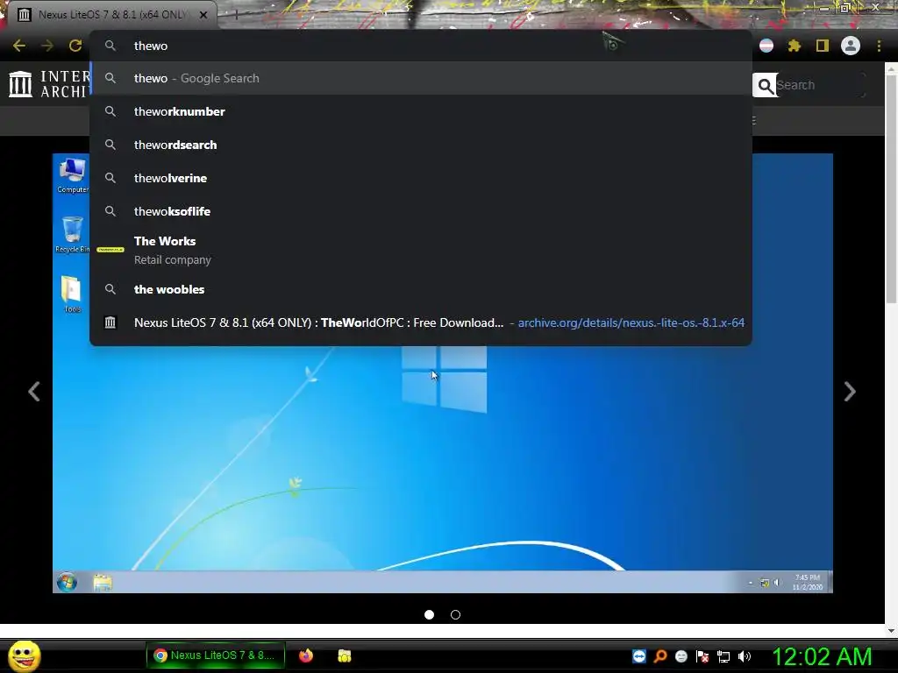Click the Internet Archive search magnifier
898x673 pixels.
coord(765,85)
